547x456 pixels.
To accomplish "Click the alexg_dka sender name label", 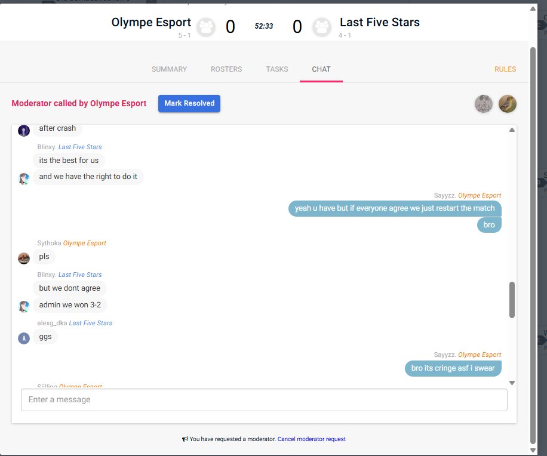I will [52, 323].
